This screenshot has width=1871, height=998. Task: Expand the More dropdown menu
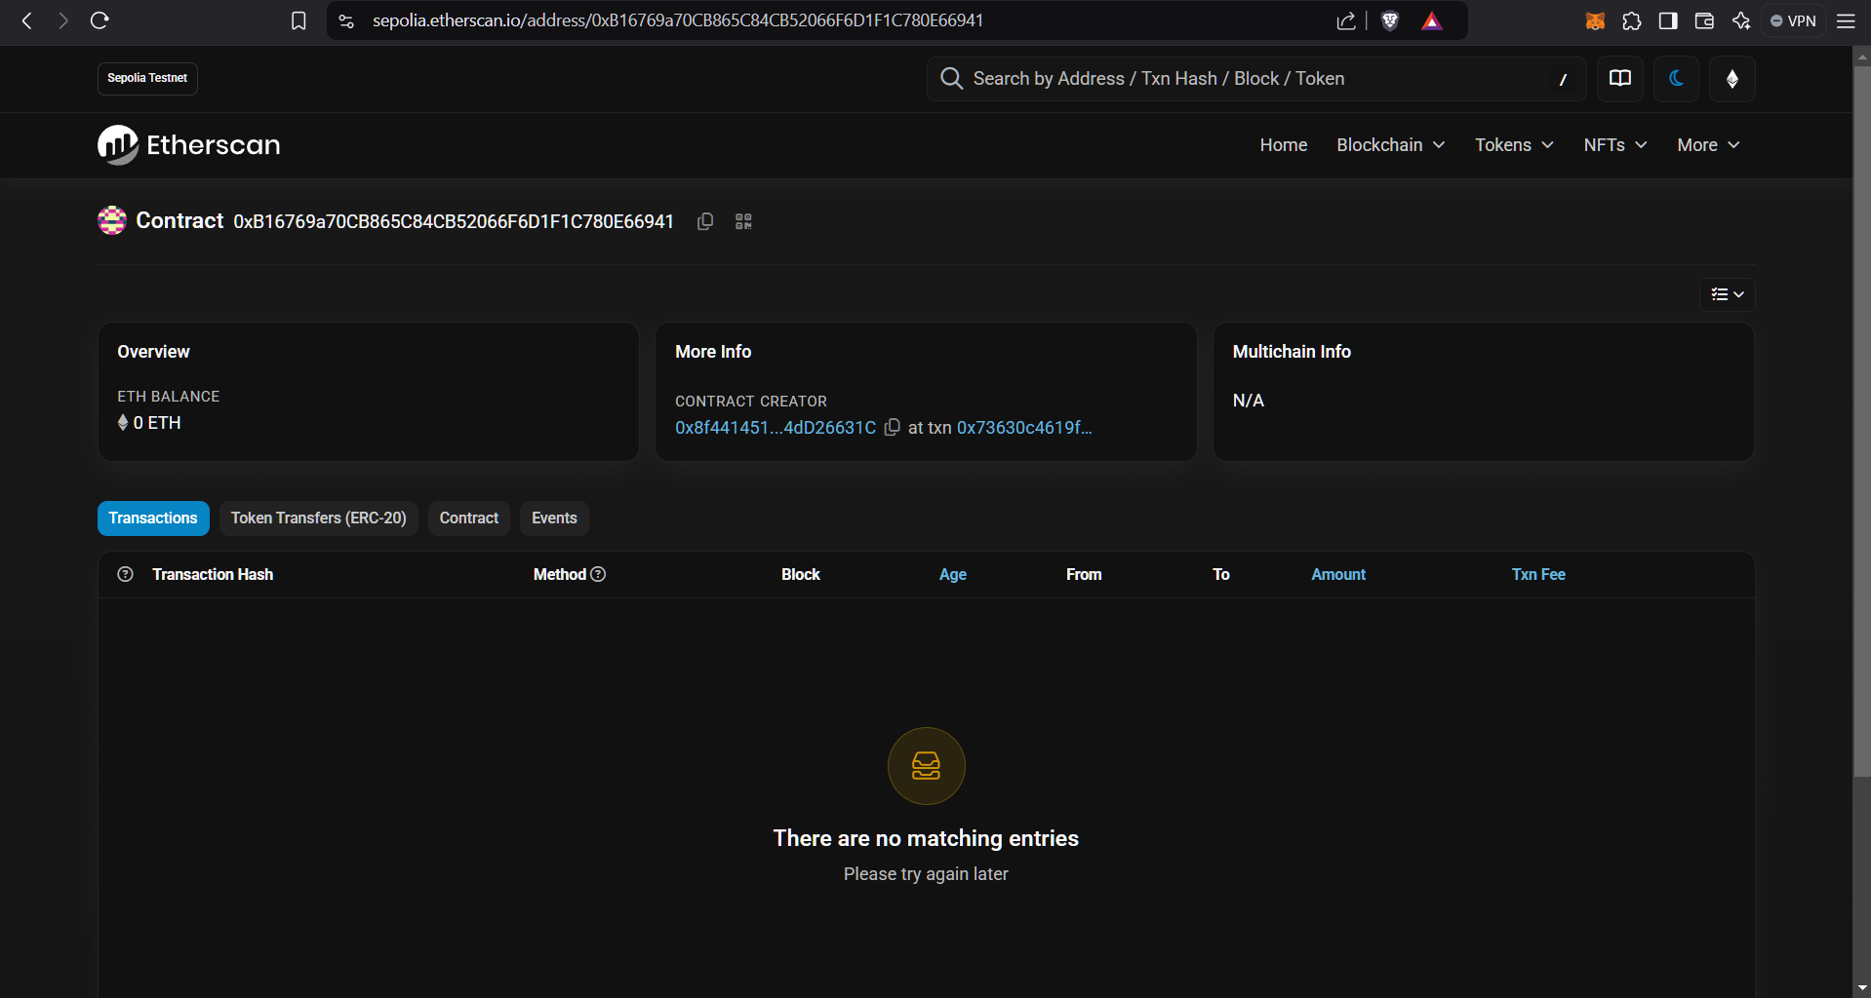[x=1708, y=144]
